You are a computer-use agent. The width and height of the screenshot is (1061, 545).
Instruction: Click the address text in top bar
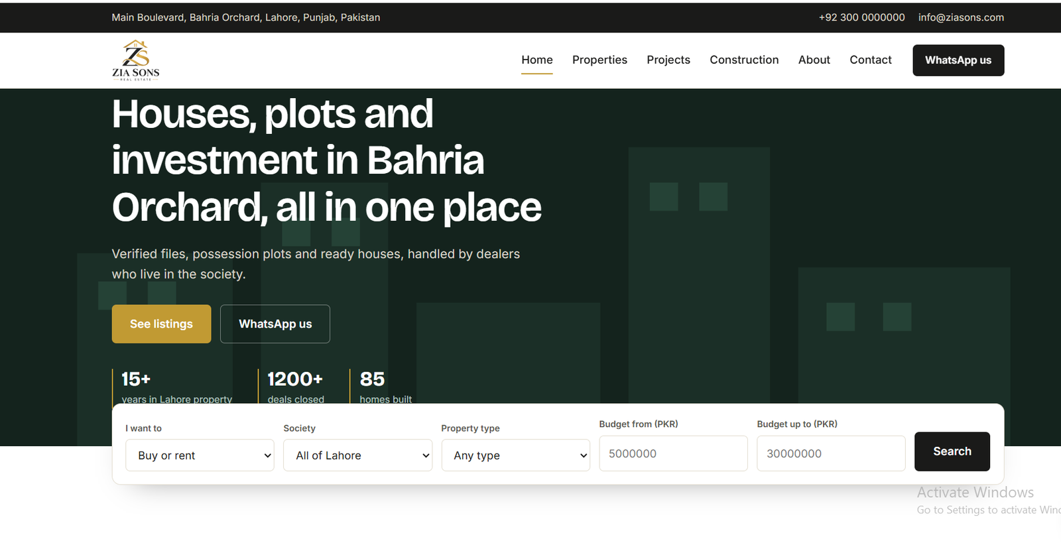(x=246, y=17)
